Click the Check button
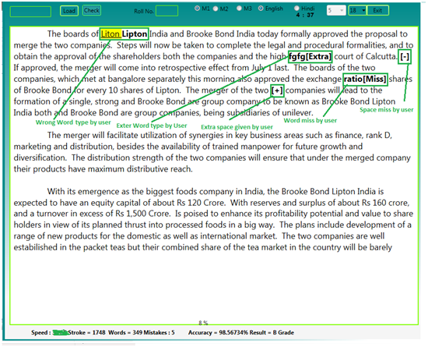 pyautogui.click(x=92, y=10)
